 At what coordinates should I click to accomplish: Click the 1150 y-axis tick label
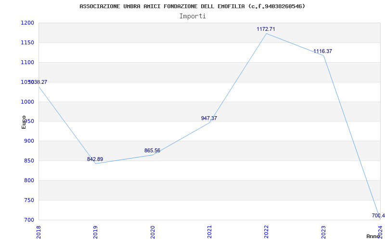coord(27,42)
